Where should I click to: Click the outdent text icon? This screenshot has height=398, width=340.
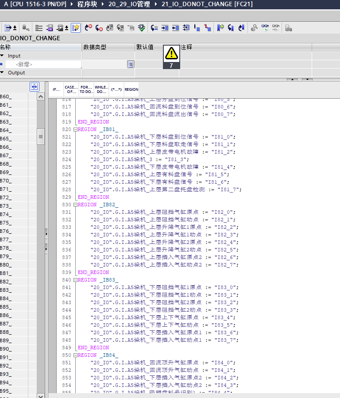click(176, 27)
